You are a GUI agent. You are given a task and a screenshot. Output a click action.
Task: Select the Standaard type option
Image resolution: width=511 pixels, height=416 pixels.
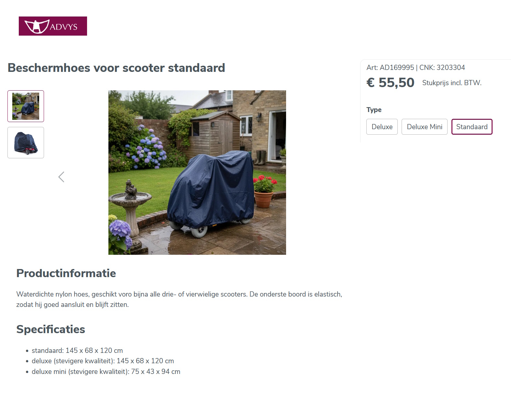pyautogui.click(x=472, y=127)
